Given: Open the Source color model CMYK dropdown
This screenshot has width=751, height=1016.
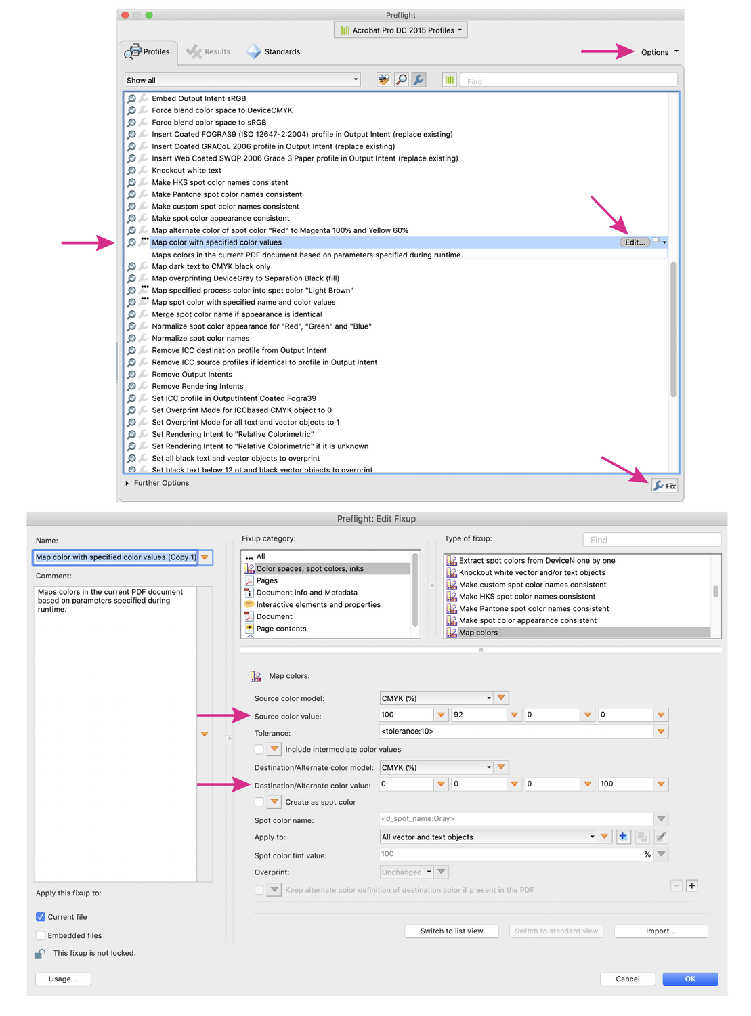Looking at the screenshot, I should [437, 698].
